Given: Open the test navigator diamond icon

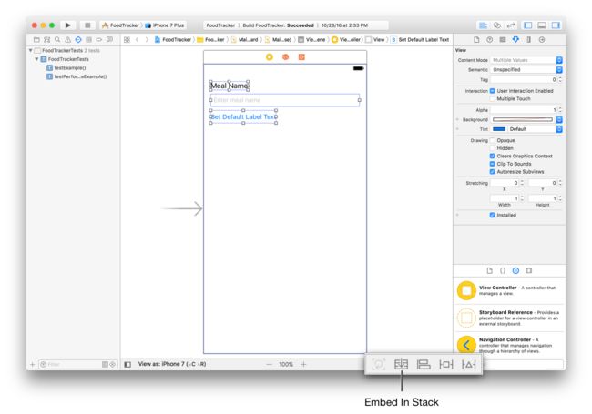Looking at the screenshot, I should click(78, 40).
